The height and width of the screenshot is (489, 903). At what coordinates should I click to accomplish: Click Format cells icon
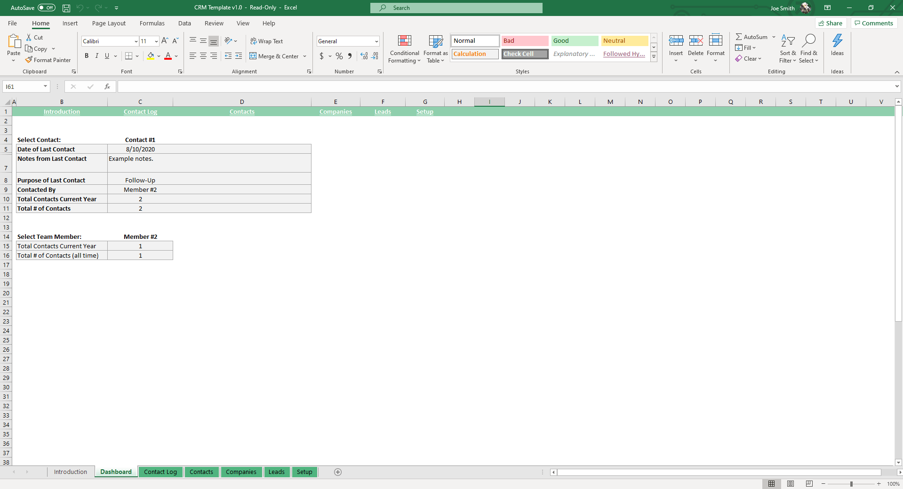[x=716, y=41]
